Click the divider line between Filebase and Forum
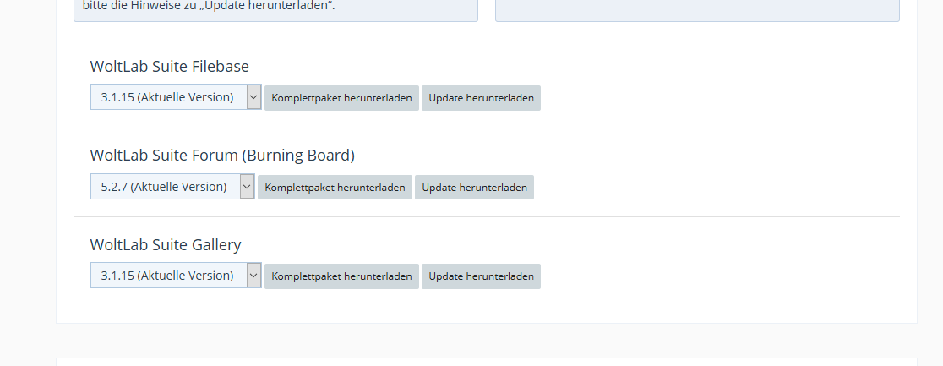Image resolution: width=943 pixels, height=366 pixels. (486, 128)
